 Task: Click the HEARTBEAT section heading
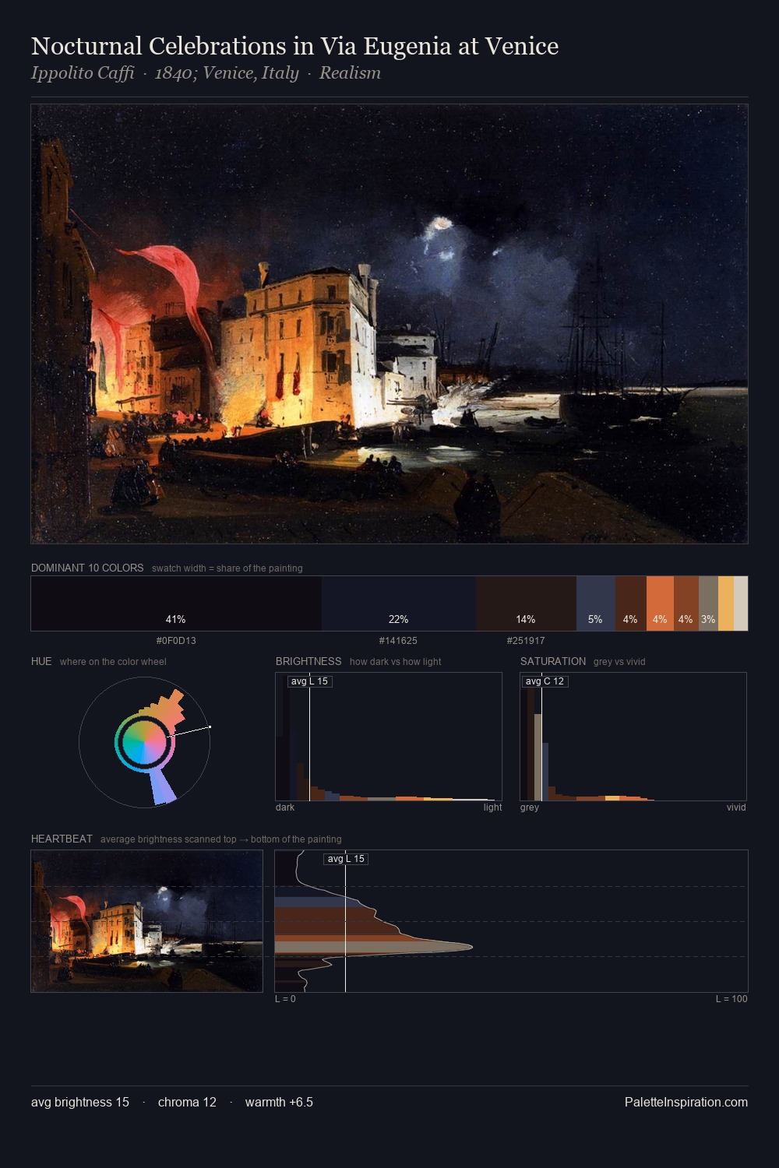tap(62, 839)
